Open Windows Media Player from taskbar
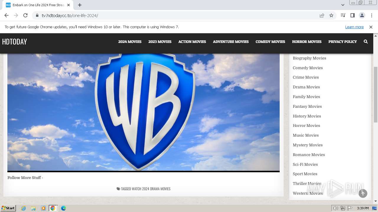378x212 pixels. click(x=43, y=208)
